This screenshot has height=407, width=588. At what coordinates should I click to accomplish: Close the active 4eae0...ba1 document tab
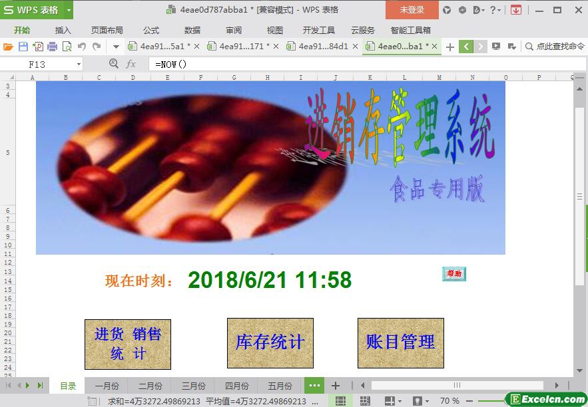tap(435, 47)
